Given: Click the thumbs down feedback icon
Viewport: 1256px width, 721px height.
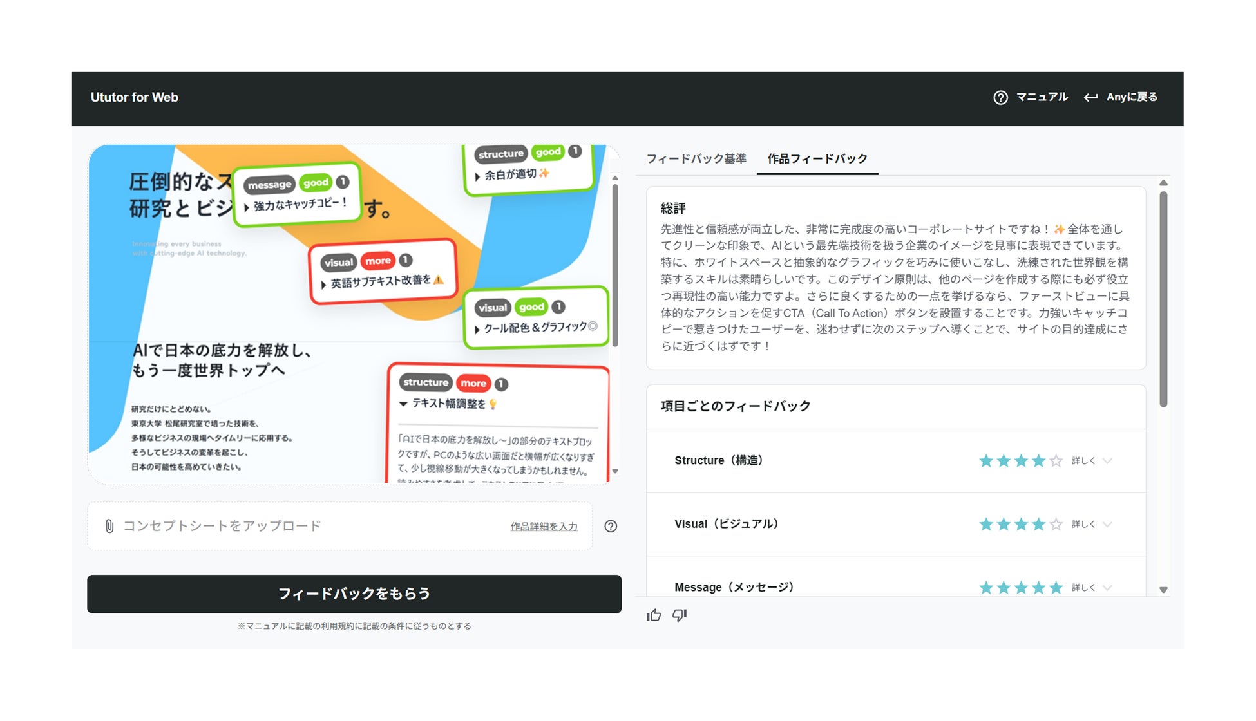Looking at the screenshot, I should 680,615.
